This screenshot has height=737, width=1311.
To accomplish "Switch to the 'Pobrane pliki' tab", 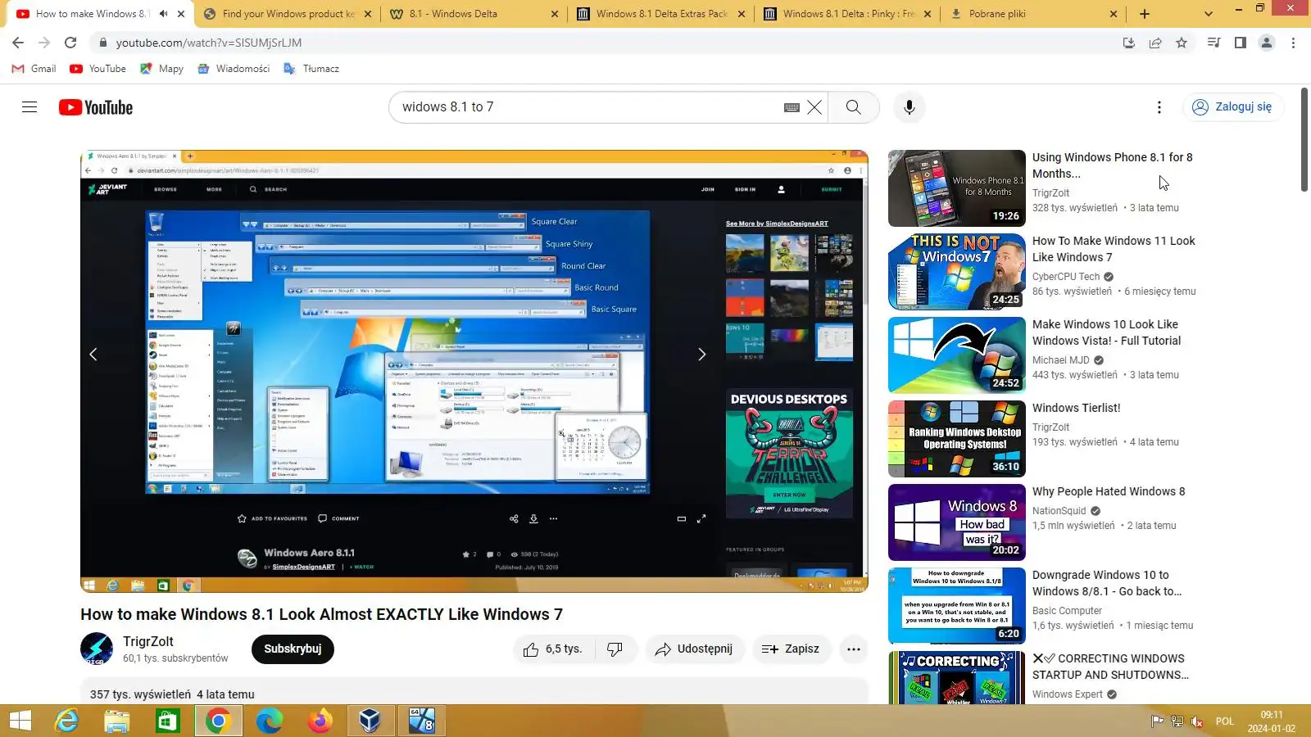I will click(x=1034, y=14).
